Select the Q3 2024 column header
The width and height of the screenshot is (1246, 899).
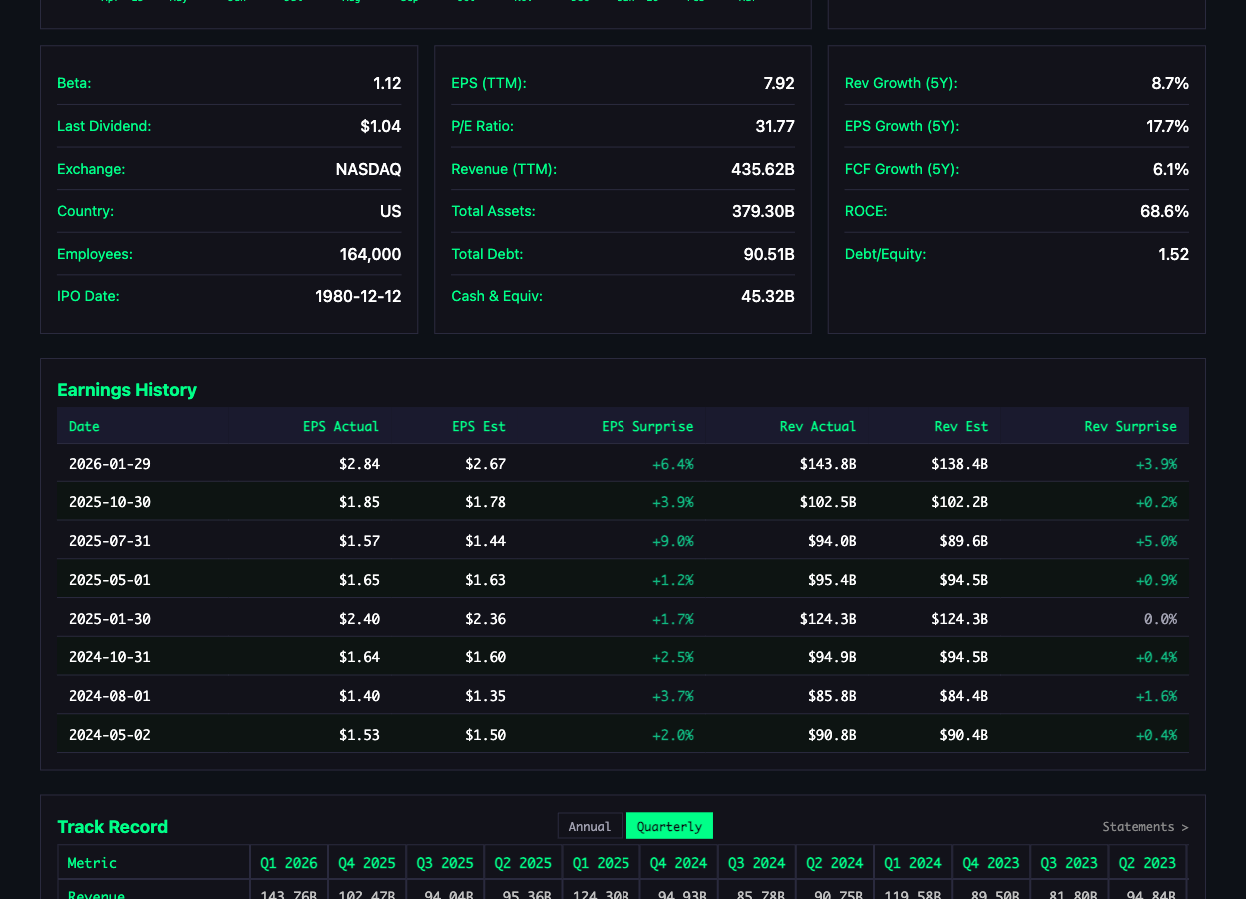pyautogui.click(x=756, y=862)
